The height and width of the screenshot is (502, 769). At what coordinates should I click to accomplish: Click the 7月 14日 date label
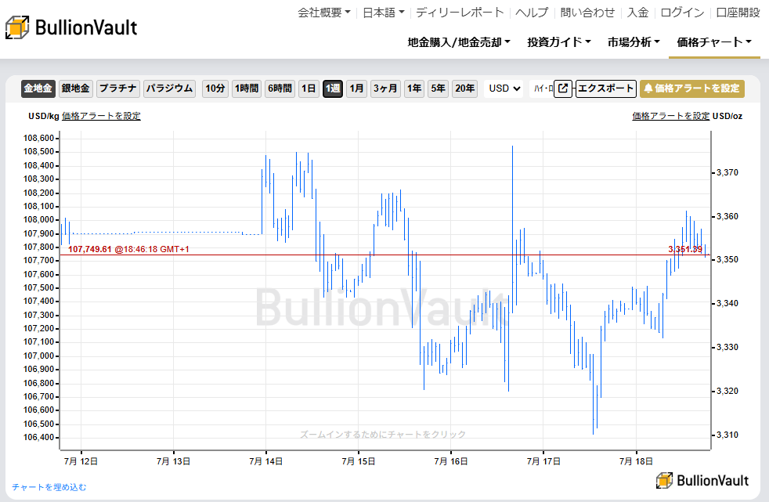(x=265, y=461)
